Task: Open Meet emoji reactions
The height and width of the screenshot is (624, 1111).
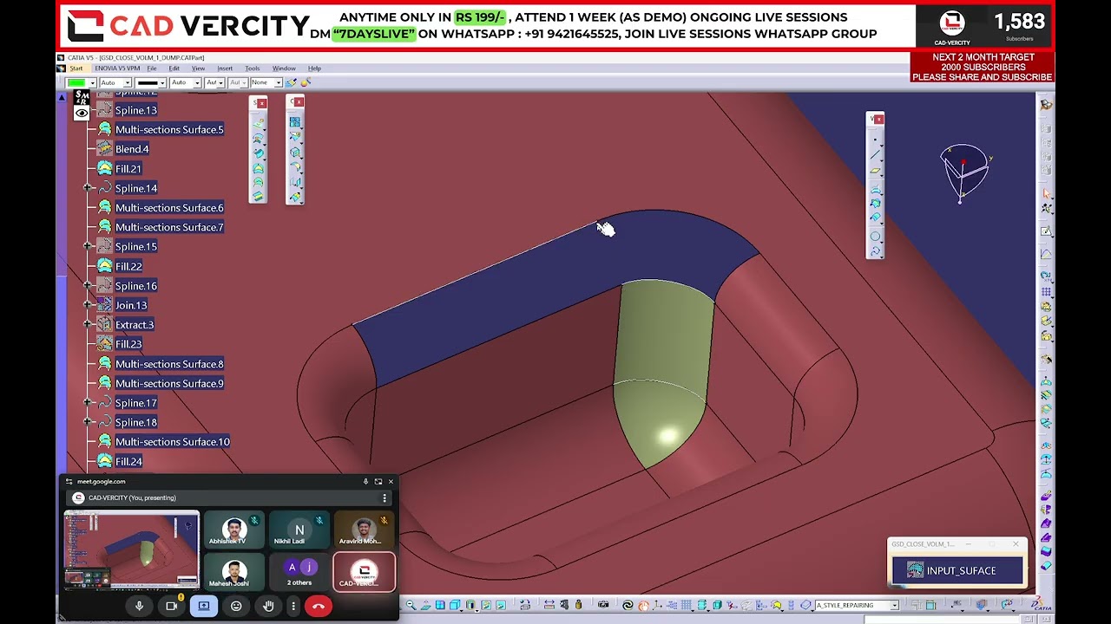Action: (x=236, y=606)
